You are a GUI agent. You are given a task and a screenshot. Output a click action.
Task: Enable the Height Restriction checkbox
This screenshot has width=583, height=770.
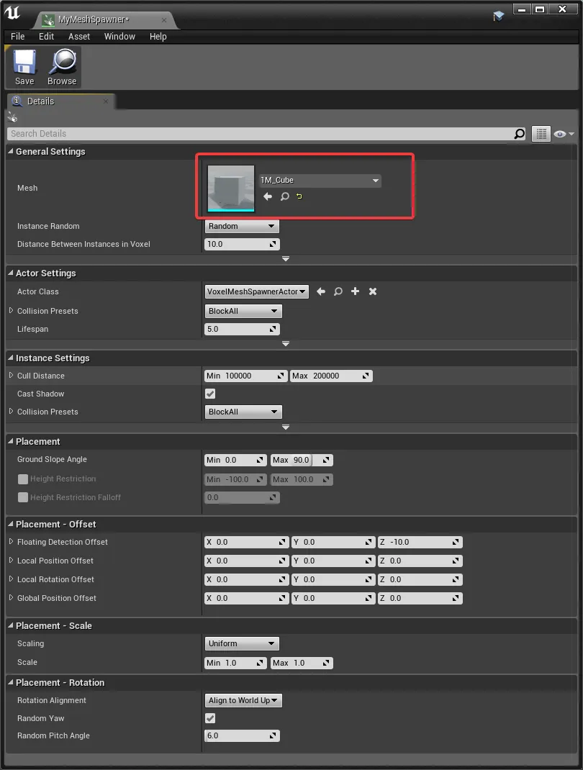tap(23, 479)
